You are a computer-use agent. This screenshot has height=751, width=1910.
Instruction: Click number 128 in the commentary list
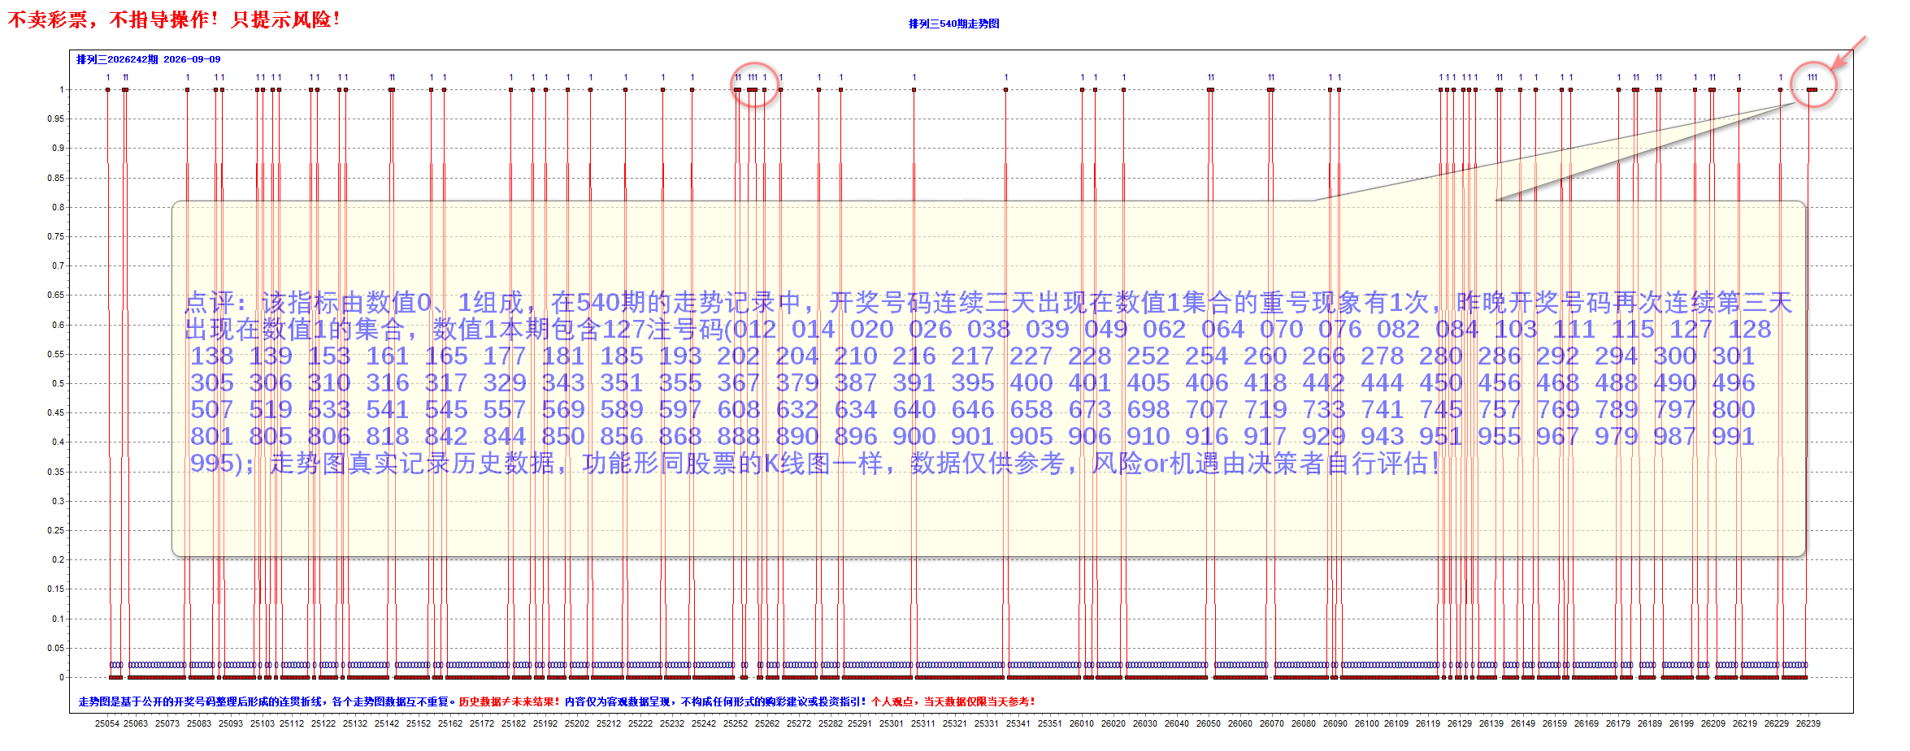coord(1750,330)
